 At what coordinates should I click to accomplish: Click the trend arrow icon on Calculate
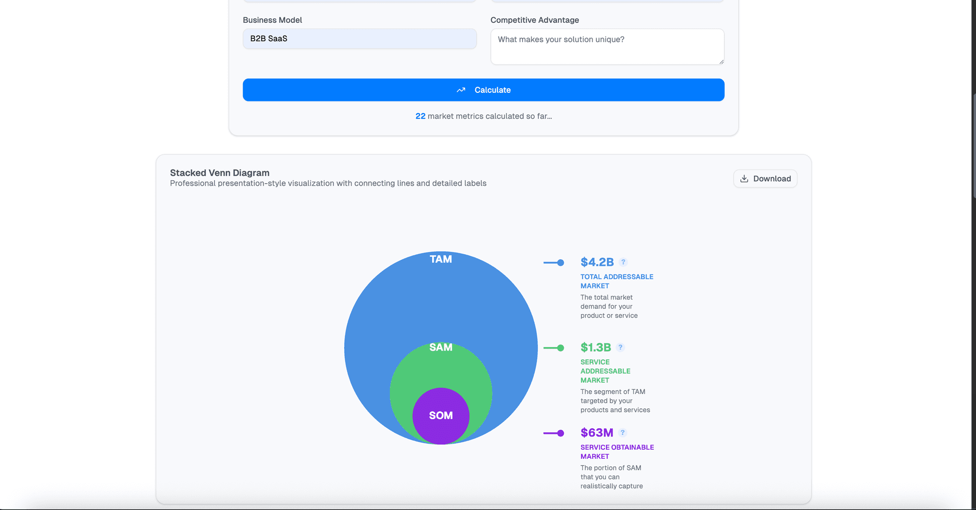coord(461,90)
